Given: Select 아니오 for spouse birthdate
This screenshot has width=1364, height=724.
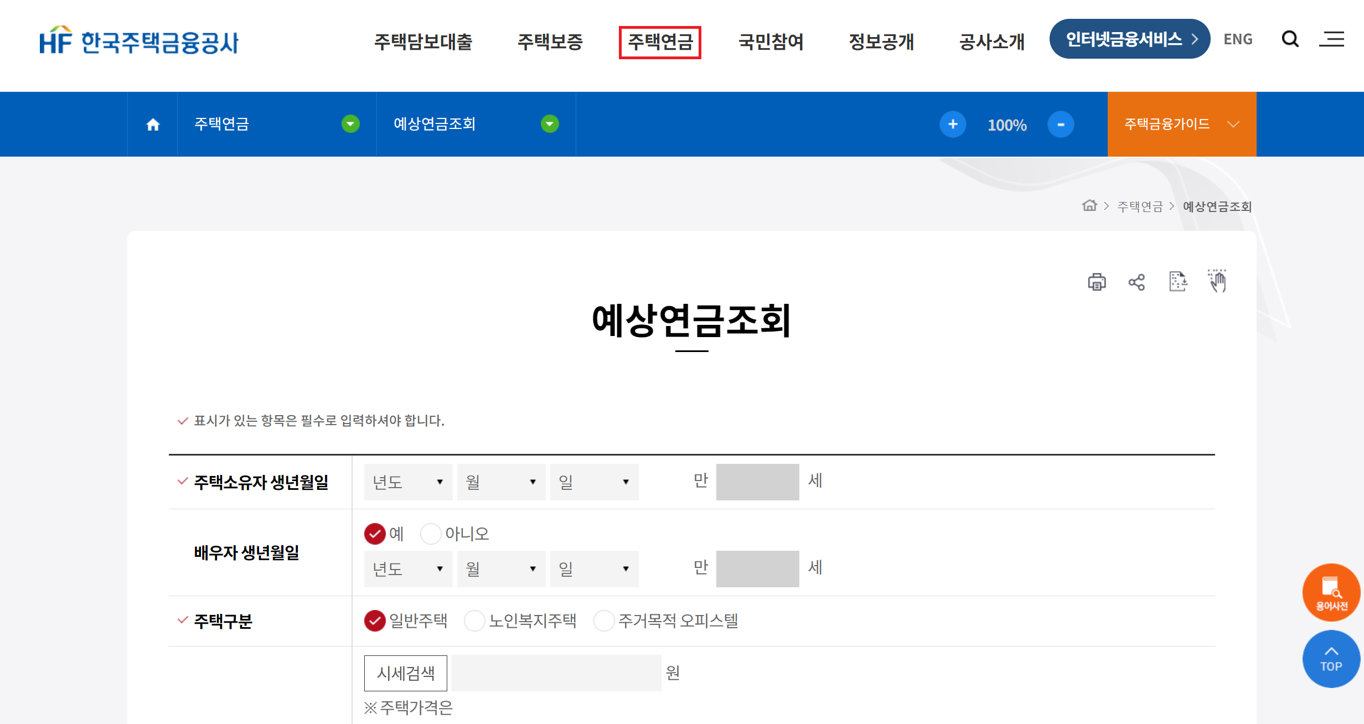Looking at the screenshot, I should [431, 534].
